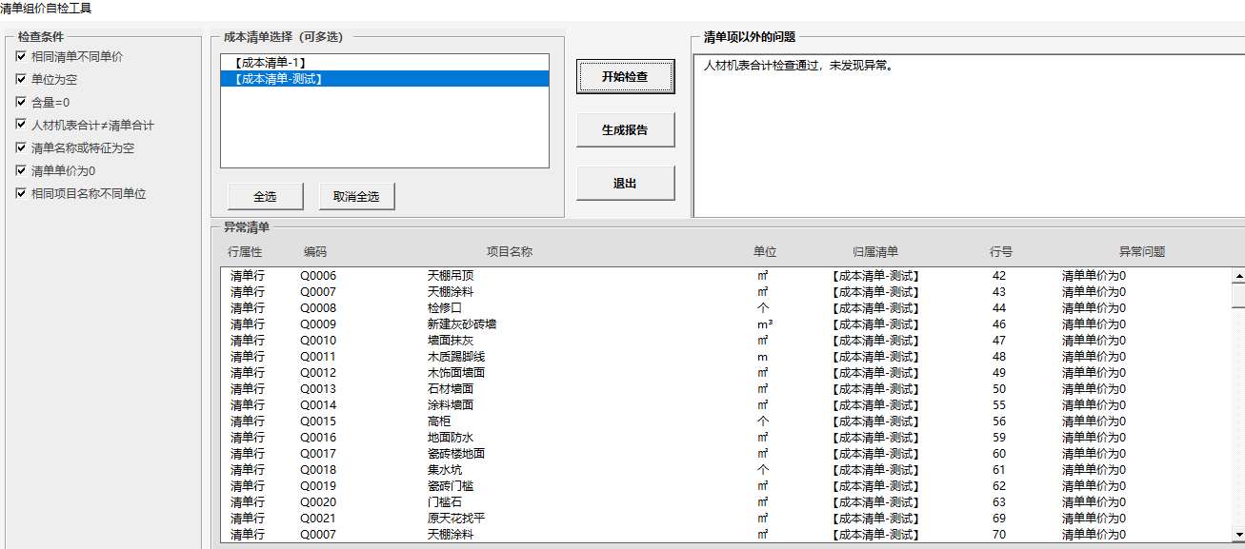Select the 墙面抹灰 row
Image resolution: width=1245 pixels, height=549 pixels.
[x=725, y=341]
